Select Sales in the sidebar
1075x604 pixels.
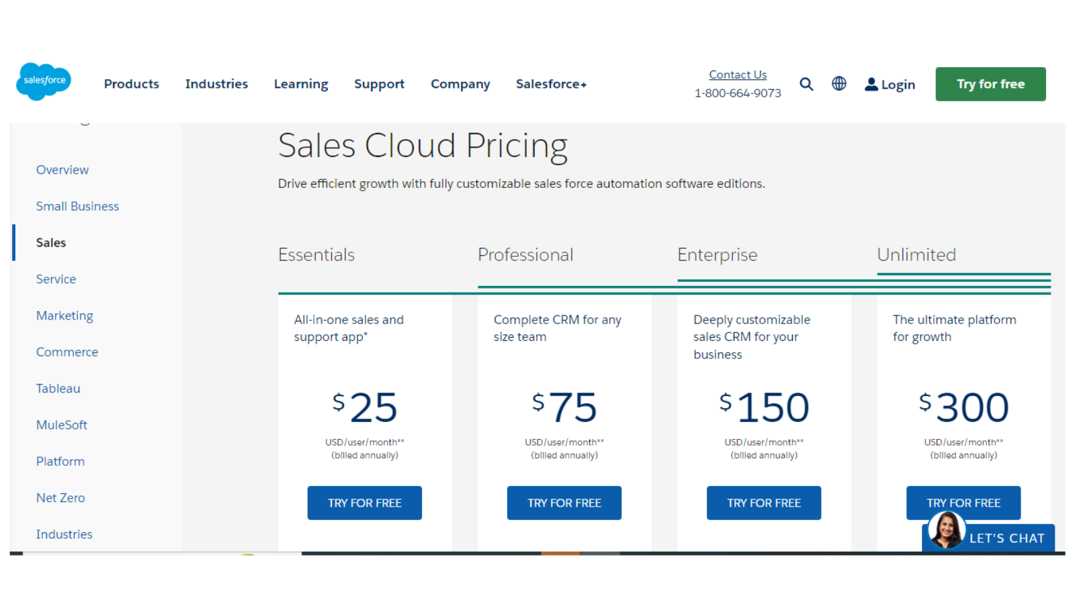(51, 242)
